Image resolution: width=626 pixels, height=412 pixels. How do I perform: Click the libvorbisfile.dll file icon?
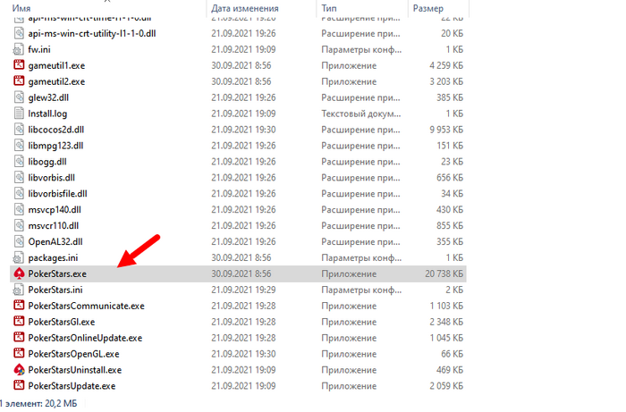tap(19, 193)
